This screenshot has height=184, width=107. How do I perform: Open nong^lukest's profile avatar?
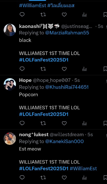(x=10, y=139)
